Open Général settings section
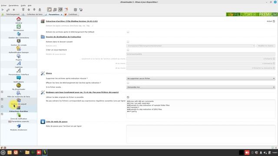 click(19, 20)
